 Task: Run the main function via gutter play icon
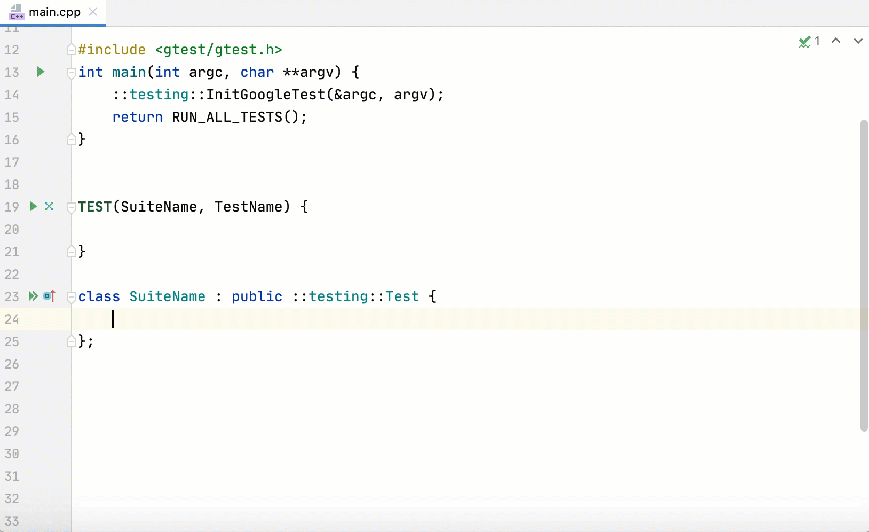pyautogui.click(x=40, y=72)
